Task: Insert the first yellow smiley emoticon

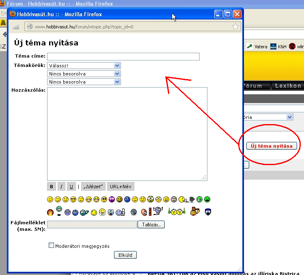Action: (x=50, y=199)
